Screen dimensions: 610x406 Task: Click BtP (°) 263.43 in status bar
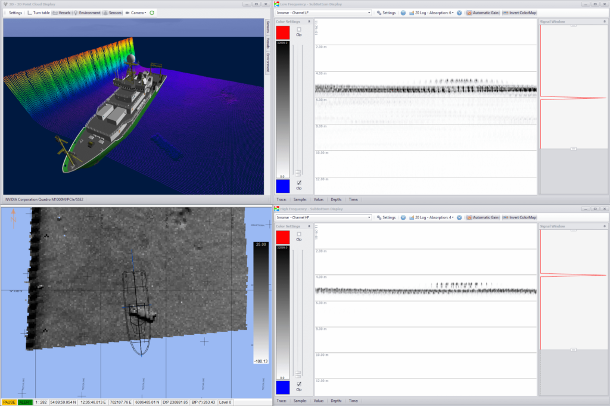tap(204, 402)
